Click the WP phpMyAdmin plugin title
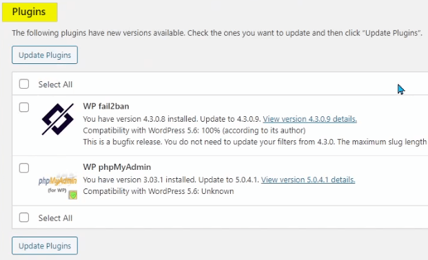 (x=117, y=167)
